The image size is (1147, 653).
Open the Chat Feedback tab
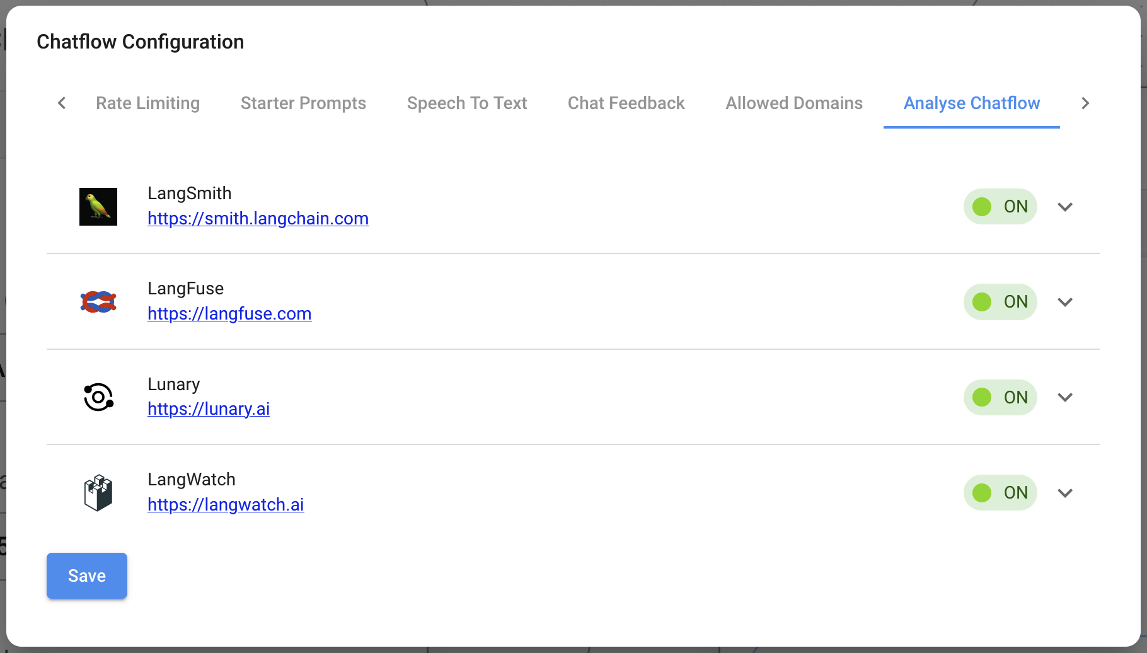point(626,103)
